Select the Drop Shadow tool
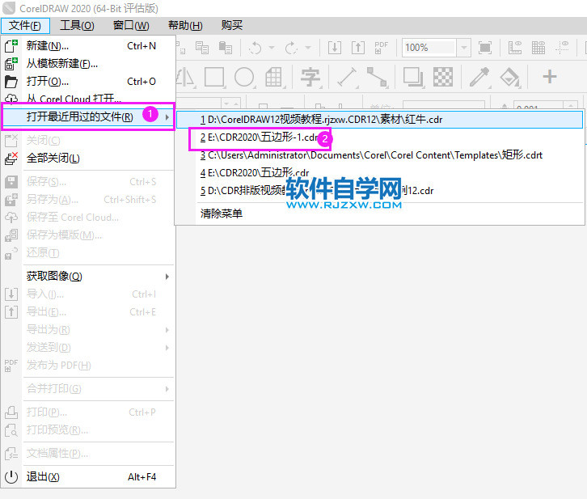Image resolution: width=587 pixels, height=499 pixels. tap(413, 77)
